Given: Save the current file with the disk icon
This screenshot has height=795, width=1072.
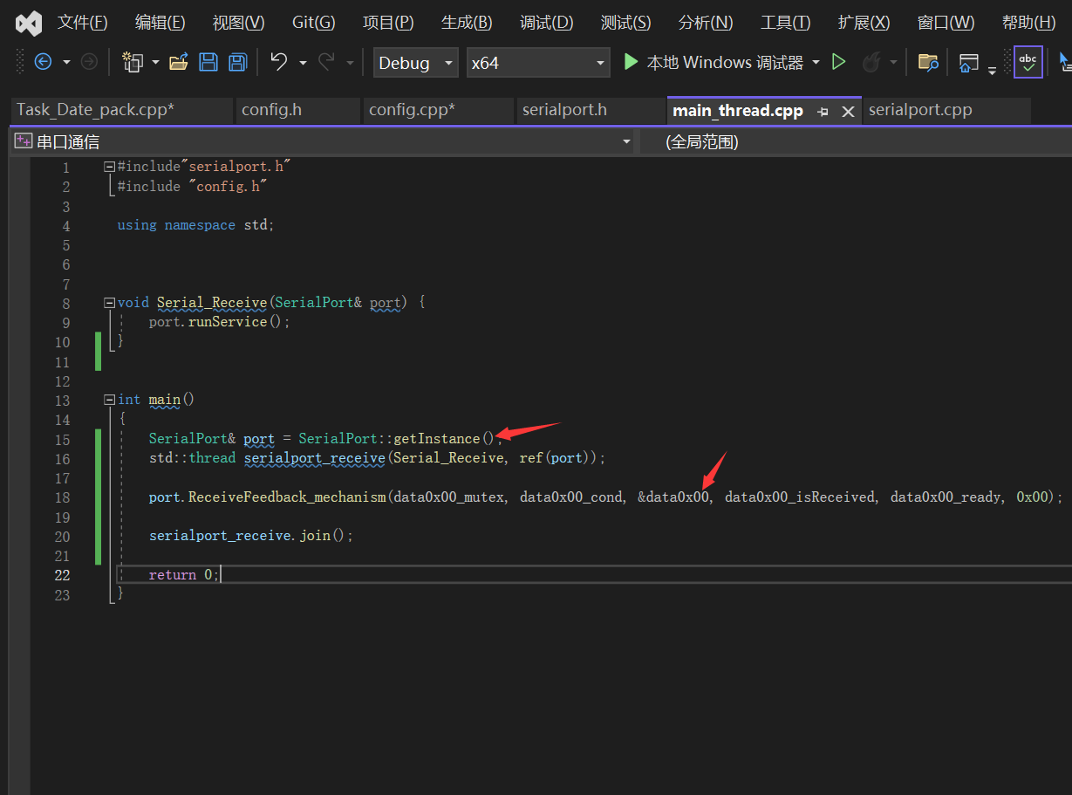Looking at the screenshot, I should coord(208,62).
